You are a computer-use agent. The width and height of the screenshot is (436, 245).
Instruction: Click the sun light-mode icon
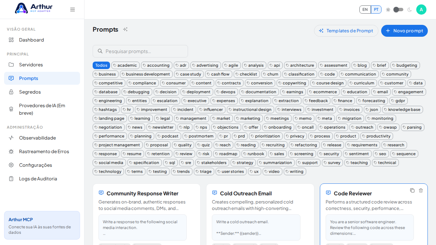[388, 10]
